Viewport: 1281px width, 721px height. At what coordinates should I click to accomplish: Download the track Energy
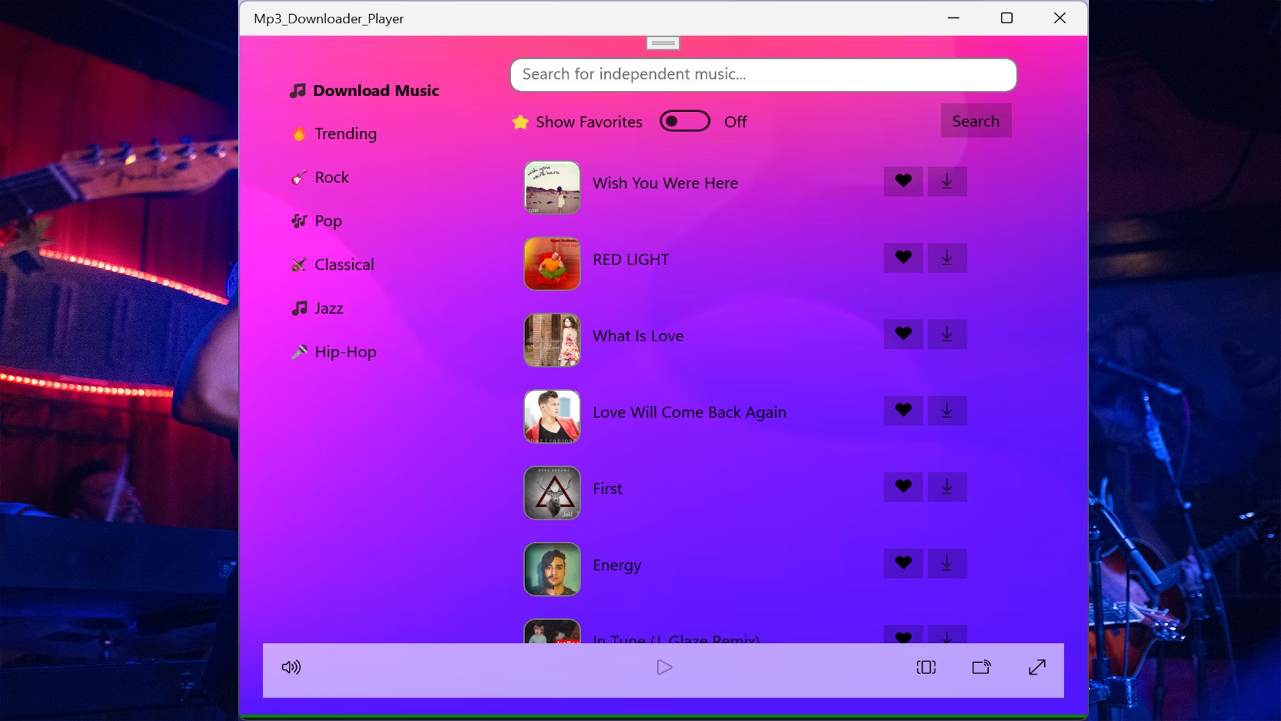click(947, 563)
